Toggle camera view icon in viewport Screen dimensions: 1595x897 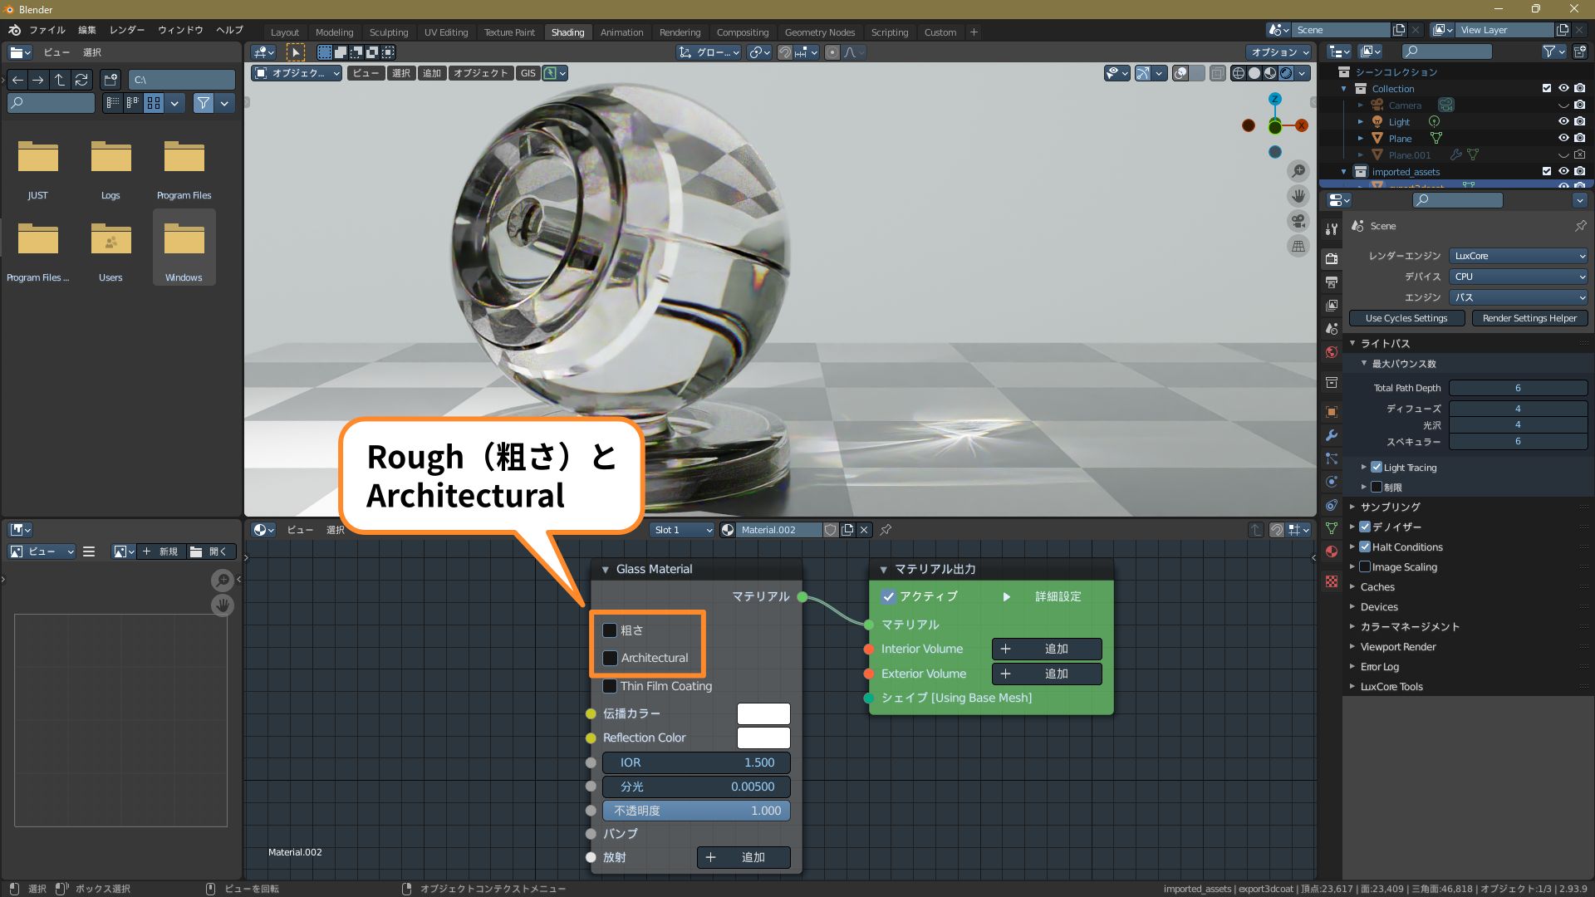1298,221
